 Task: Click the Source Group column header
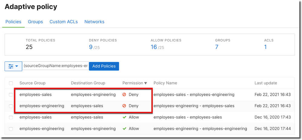(32, 83)
